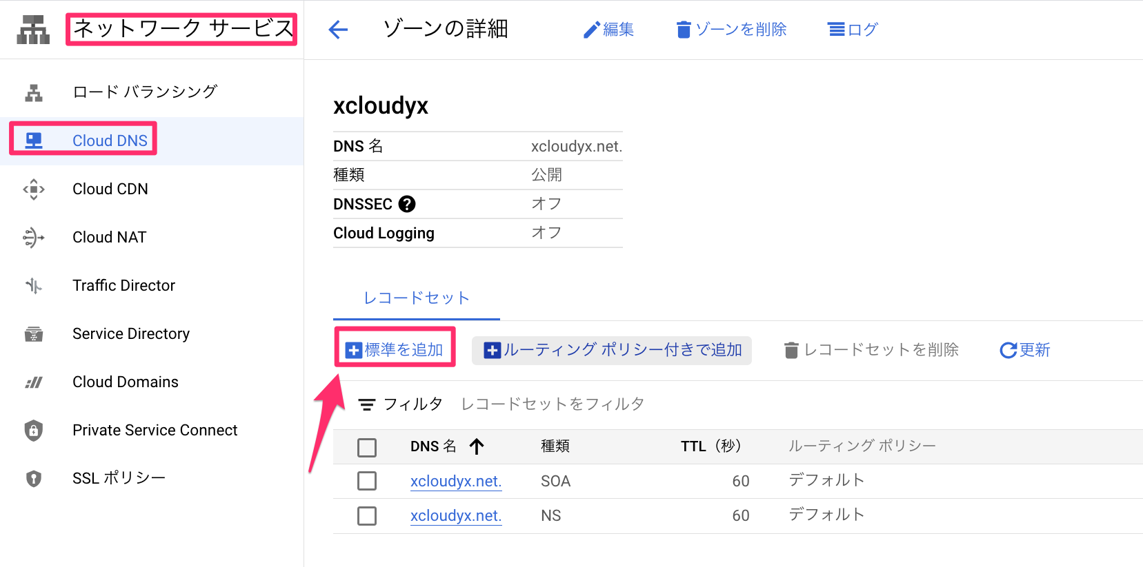Image resolution: width=1143 pixels, height=567 pixels.
Task: Click 更新 to refresh the record list
Action: tap(1025, 350)
